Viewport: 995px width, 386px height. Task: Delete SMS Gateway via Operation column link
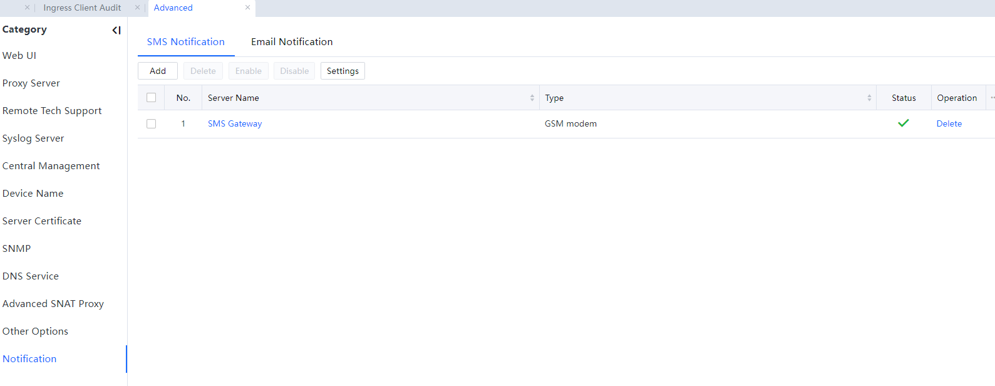click(949, 124)
